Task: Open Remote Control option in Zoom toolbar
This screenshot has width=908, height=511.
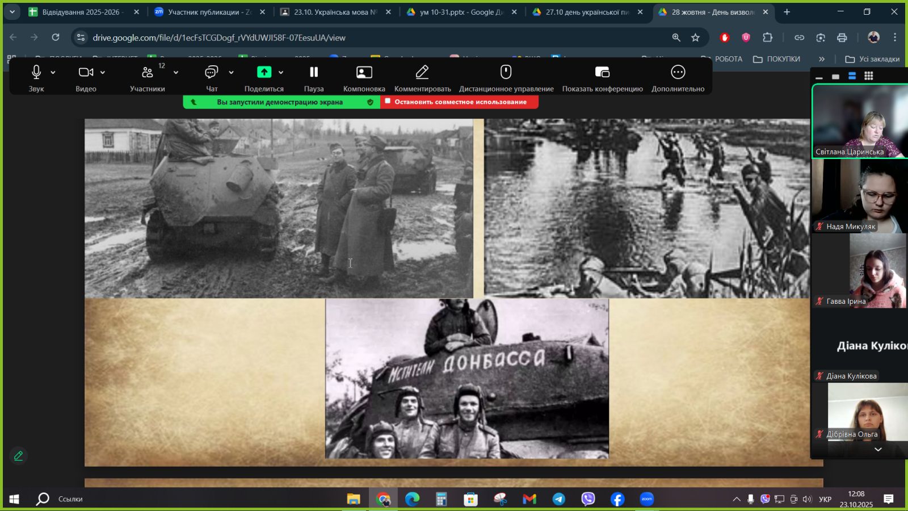Action: 506,73
